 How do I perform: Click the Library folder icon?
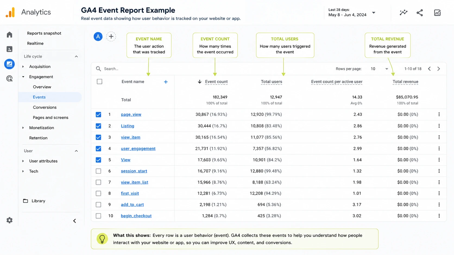(26, 201)
